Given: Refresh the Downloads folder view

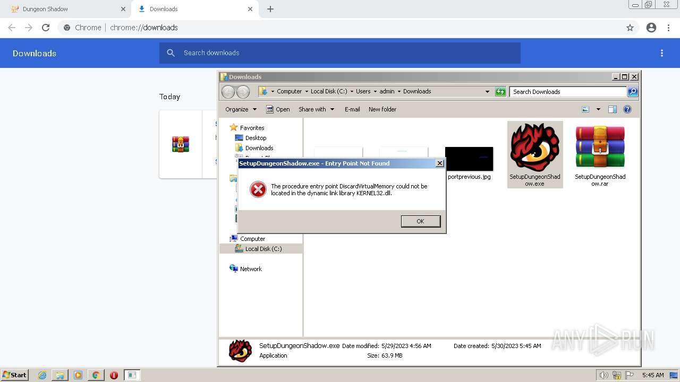Looking at the screenshot, I should point(500,92).
